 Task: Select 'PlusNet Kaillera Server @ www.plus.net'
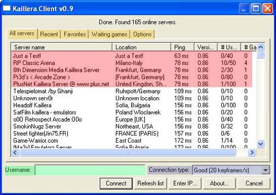tap(132, 84)
